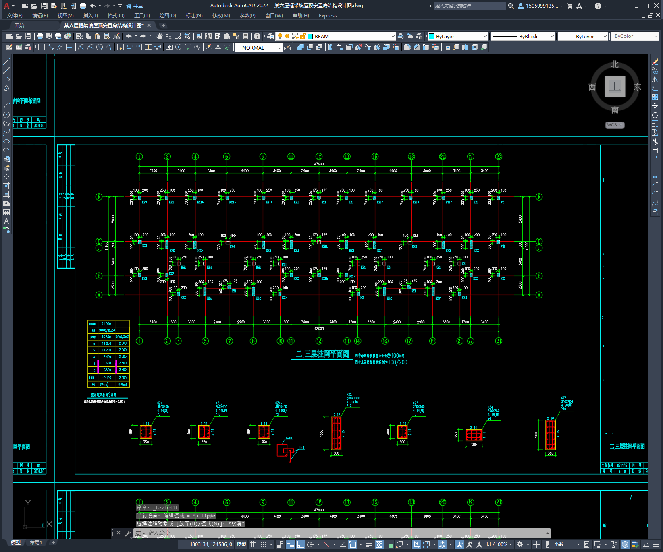Click the Erase tool at top right toolbar
The width and height of the screenshot is (663, 552).
[655, 62]
